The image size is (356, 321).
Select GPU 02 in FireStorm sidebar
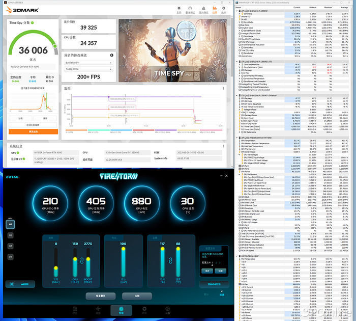click(11, 235)
